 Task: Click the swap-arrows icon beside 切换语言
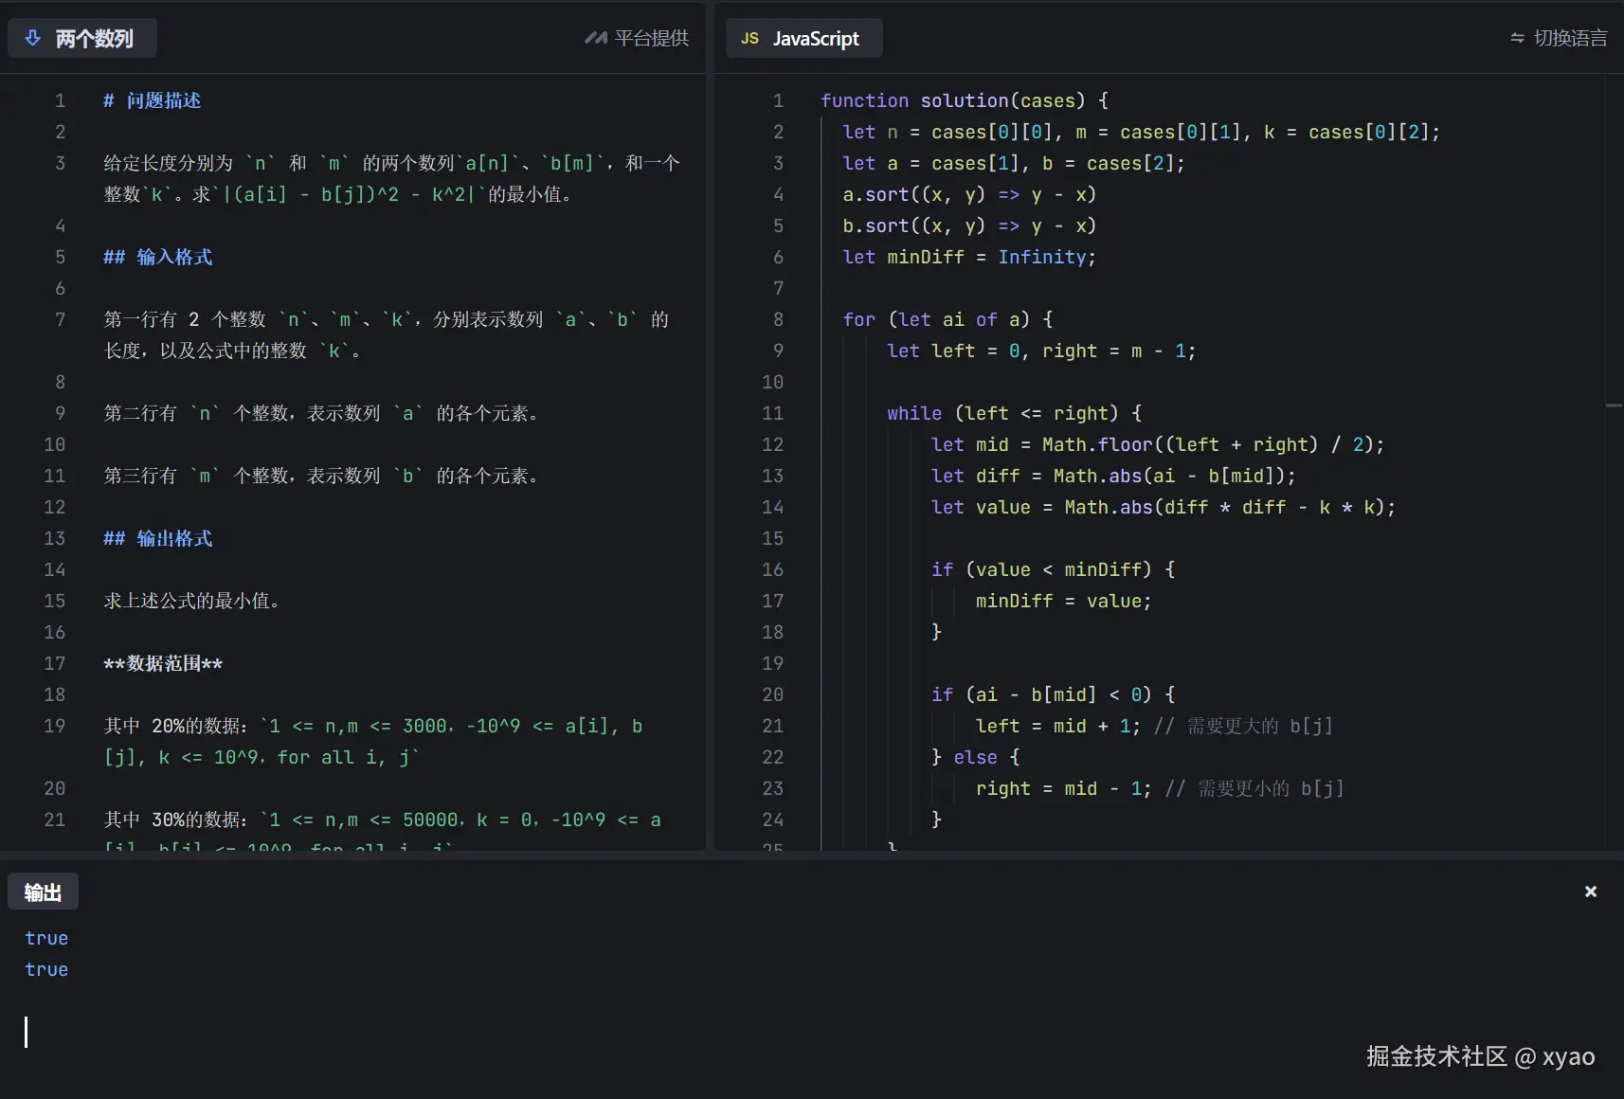(x=1517, y=38)
